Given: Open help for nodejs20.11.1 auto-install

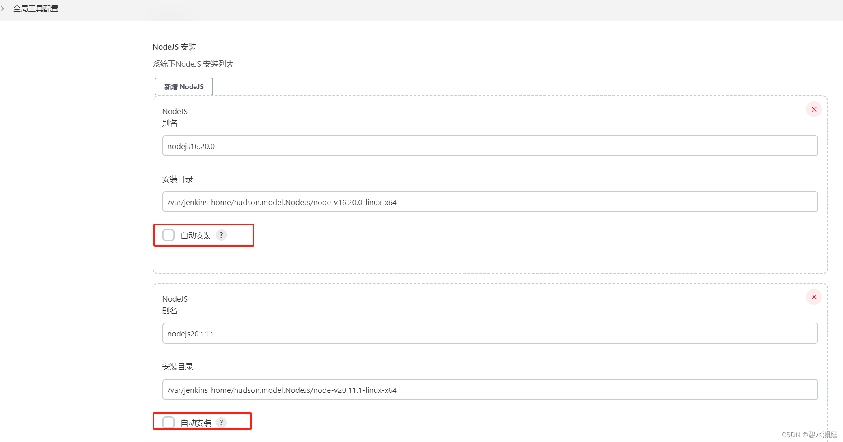Looking at the screenshot, I should tap(221, 423).
